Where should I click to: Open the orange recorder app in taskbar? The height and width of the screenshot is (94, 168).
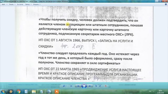(57, 92)
